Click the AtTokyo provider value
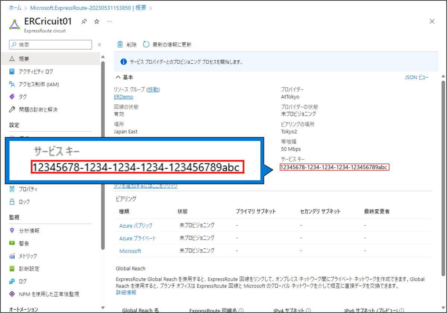Image resolution: width=447 pixels, height=313 pixels. 290,97
